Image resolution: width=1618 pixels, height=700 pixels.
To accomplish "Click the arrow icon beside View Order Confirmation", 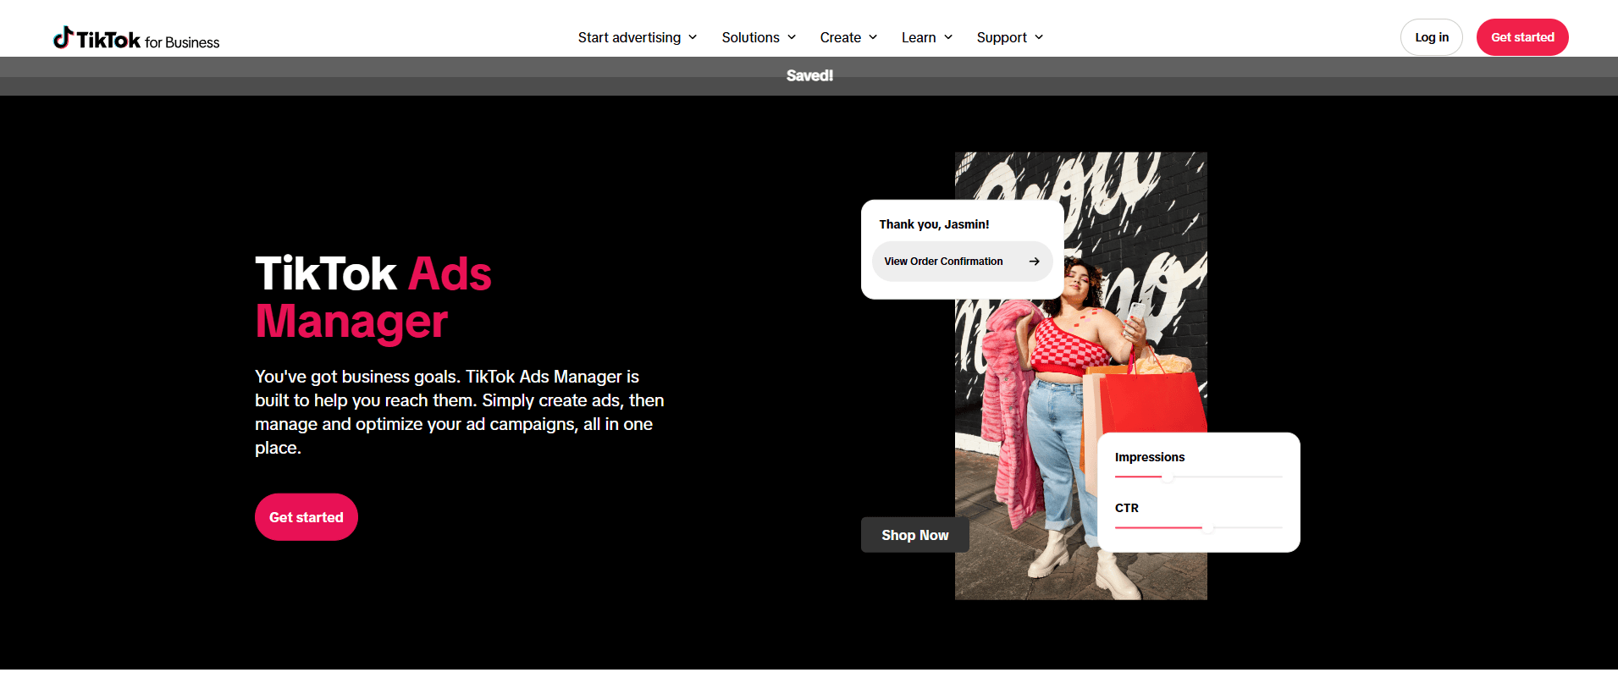I will tap(1034, 262).
